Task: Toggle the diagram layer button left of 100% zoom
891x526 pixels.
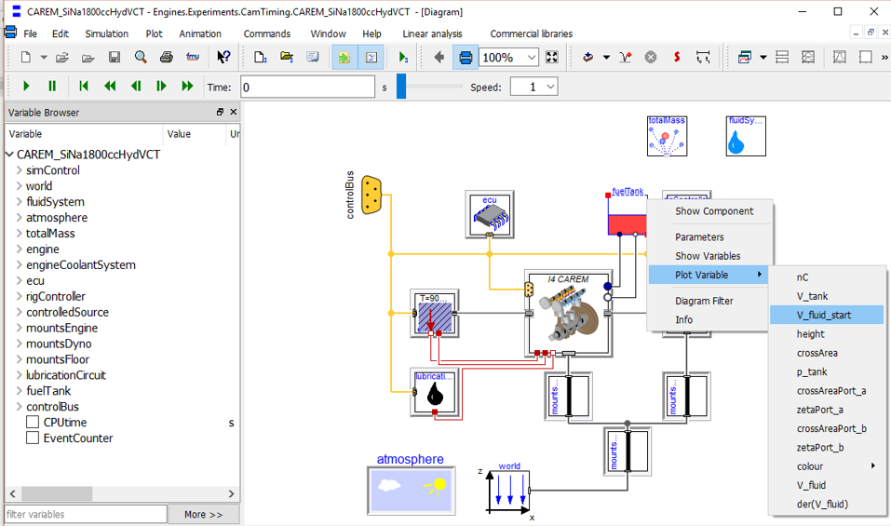Action: [x=466, y=58]
